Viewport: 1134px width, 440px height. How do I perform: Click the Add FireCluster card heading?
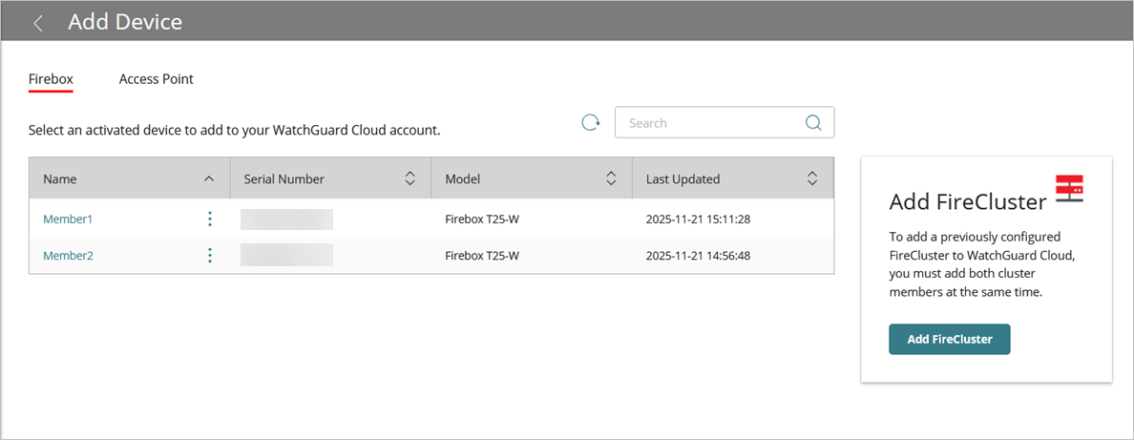tap(968, 202)
